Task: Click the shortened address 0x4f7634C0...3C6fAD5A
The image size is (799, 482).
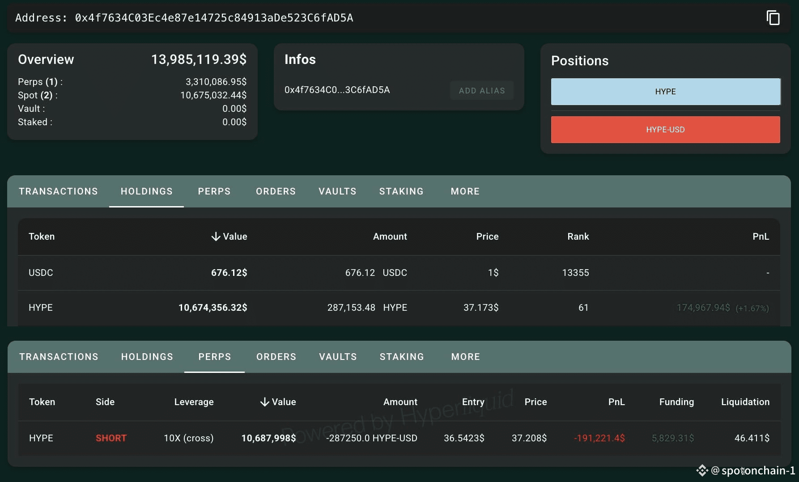Action: click(x=337, y=90)
